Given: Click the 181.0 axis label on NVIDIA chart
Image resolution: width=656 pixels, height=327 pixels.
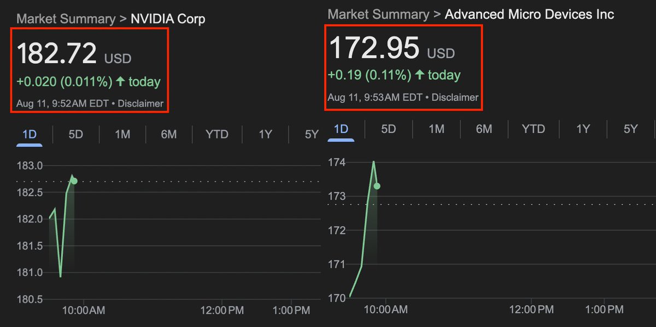Looking at the screenshot, I should (x=30, y=272).
